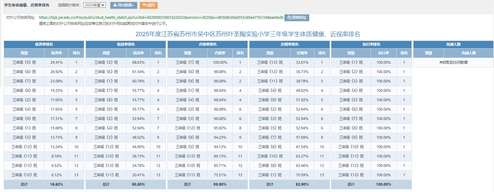
Task: Click the 合格率排名 table header
Action: click(x=208, y=44)
